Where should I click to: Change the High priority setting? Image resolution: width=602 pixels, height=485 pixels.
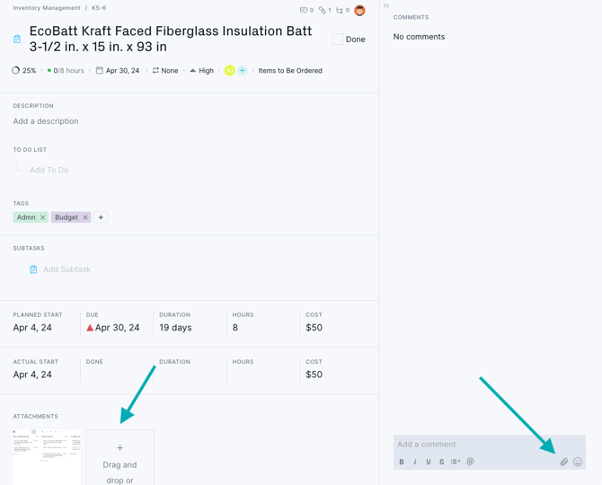(201, 71)
